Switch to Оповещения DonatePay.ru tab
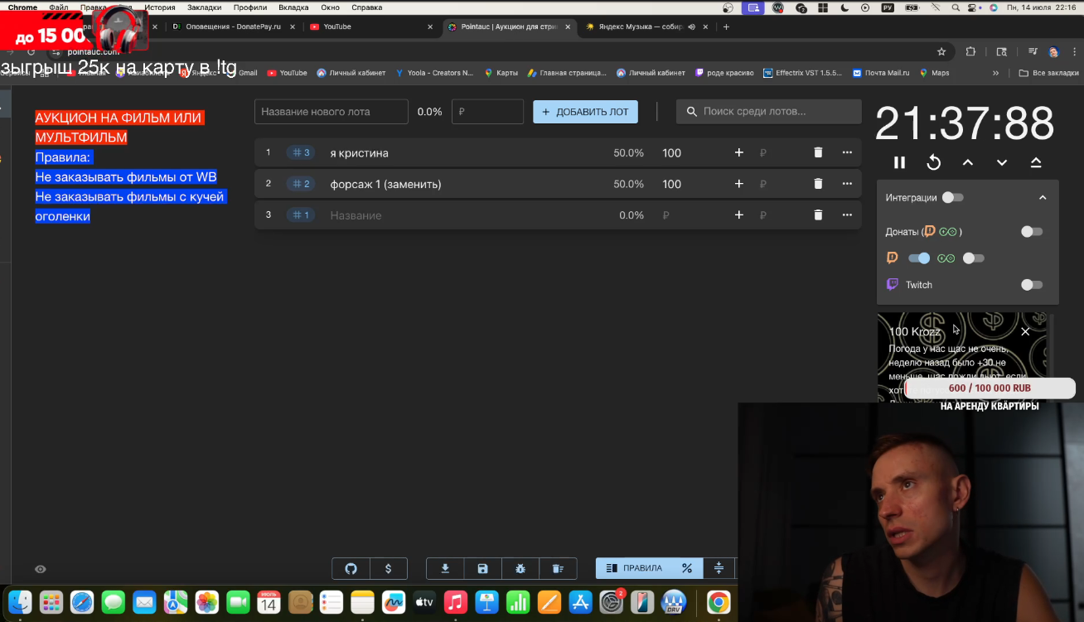Viewport: 1084px width, 622px height. 232,27
